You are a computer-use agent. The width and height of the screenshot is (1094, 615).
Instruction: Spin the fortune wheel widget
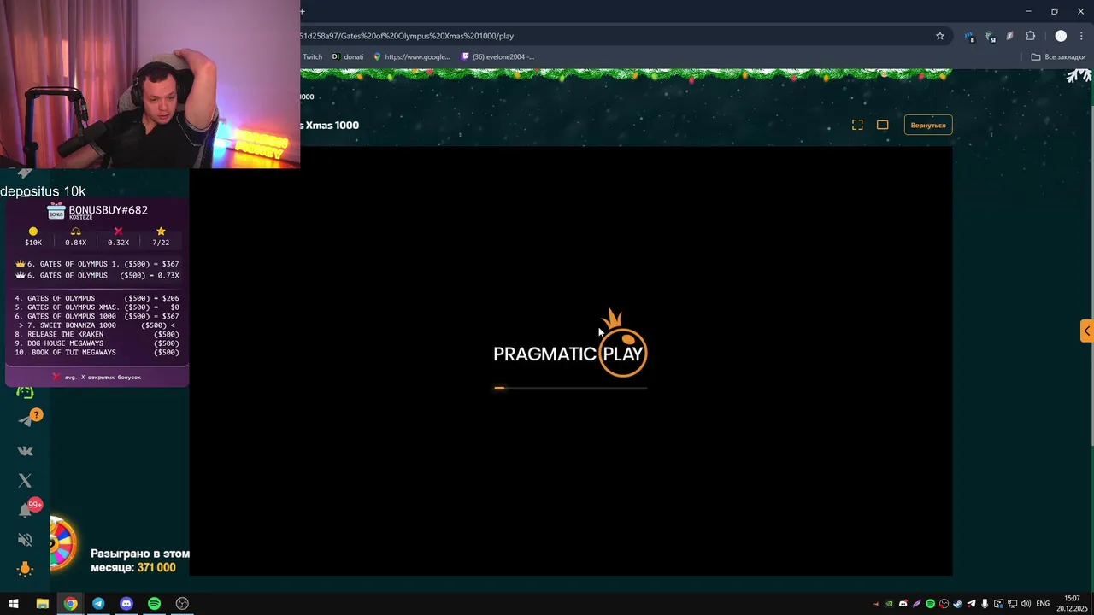coord(62,544)
